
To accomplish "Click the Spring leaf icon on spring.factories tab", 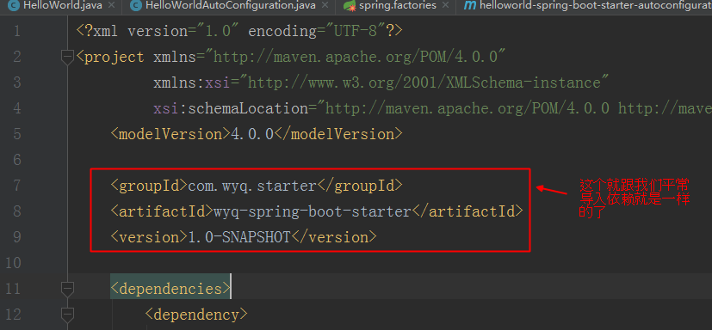I will [x=349, y=5].
